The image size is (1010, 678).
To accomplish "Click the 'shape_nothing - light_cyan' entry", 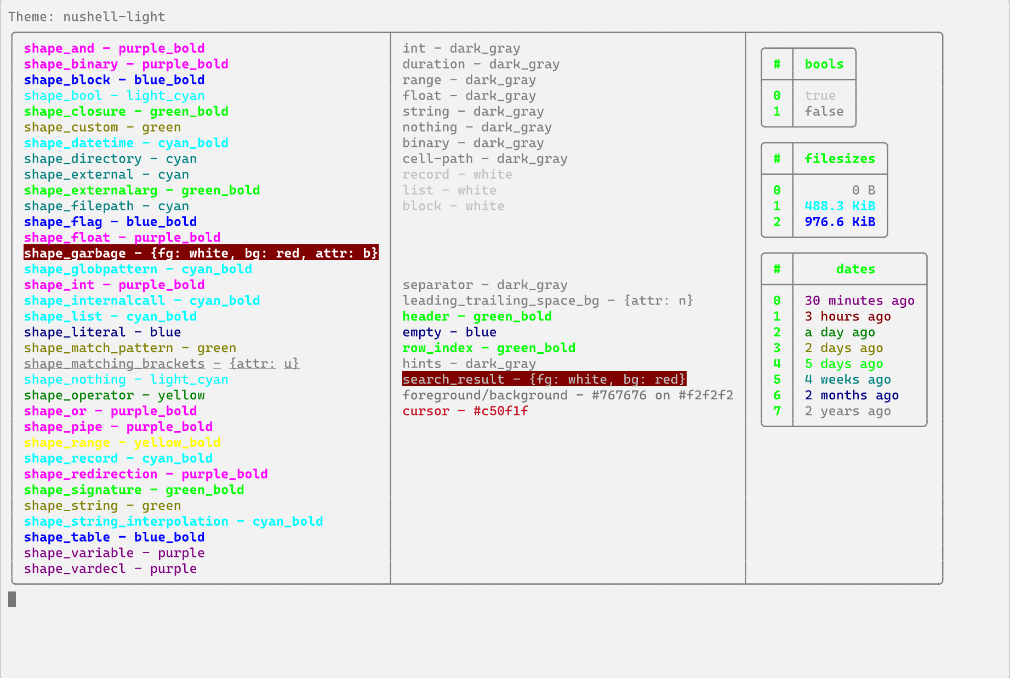I will click(x=126, y=380).
